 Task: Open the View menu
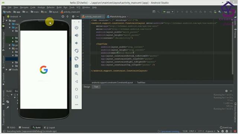tap(16, 7)
